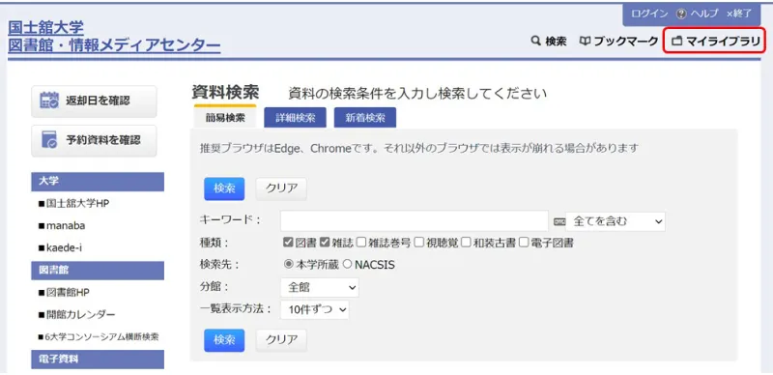Click the 電子資料 sidebar section header
The image size is (773, 375).
(98, 360)
